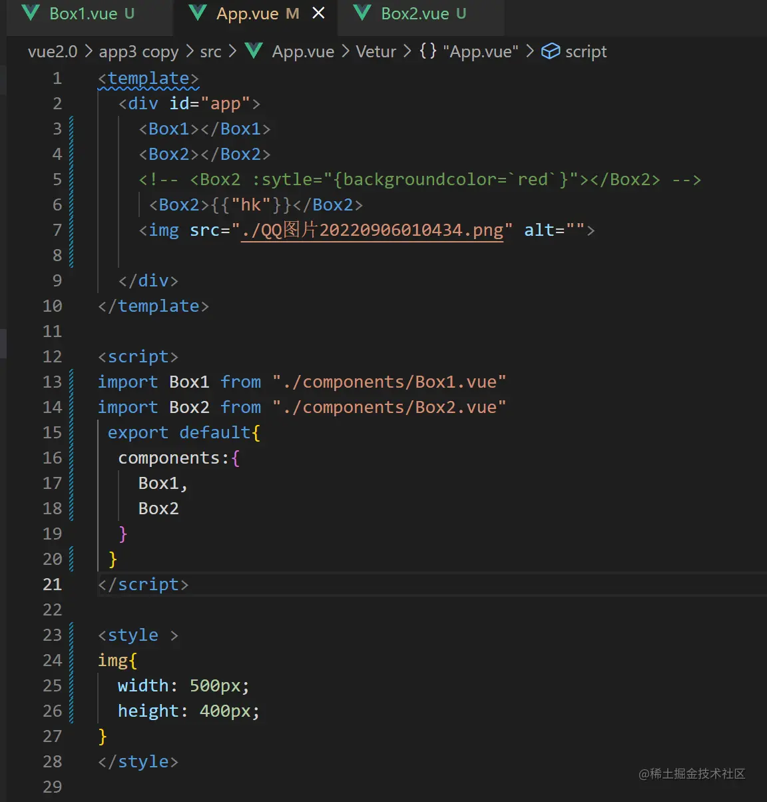Click the div id="app" opening tag
The image size is (767, 802).
point(189,104)
